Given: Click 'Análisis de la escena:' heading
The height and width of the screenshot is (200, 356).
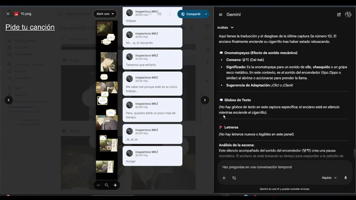Looking at the screenshot, I should point(236,145).
